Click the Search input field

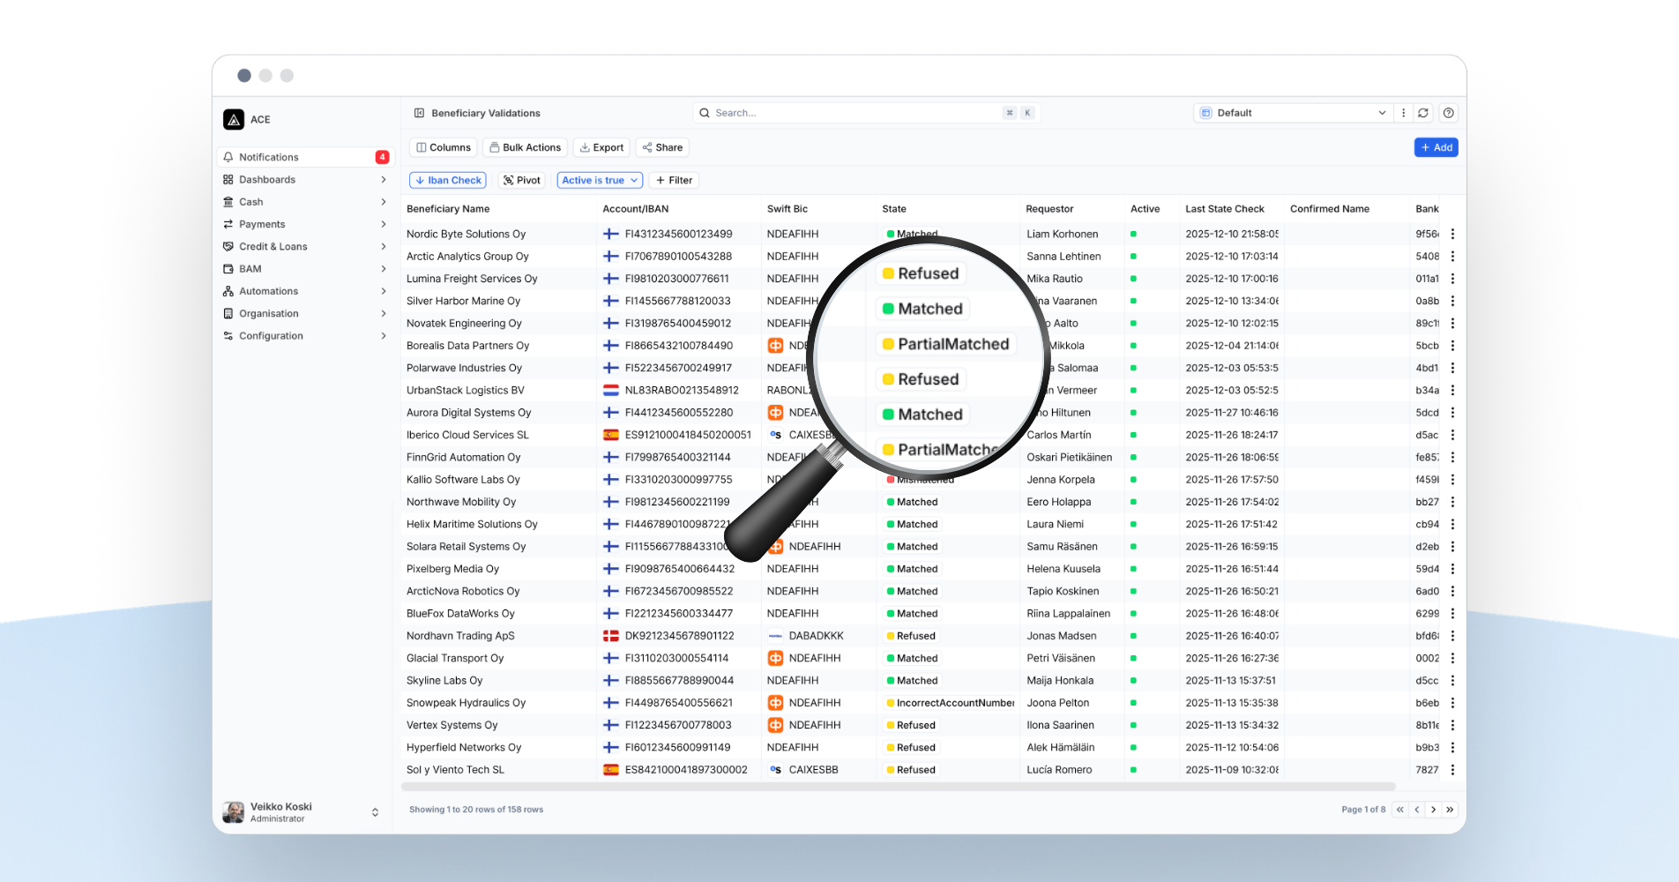pyautogui.click(x=866, y=113)
